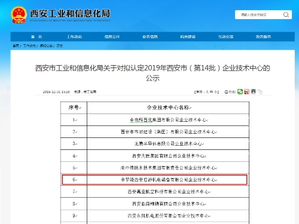Set font size to 小

pyautogui.click(x=215, y=92)
